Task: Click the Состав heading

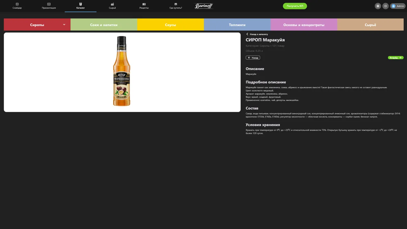Action: pyautogui.click(x=252, y=108)
